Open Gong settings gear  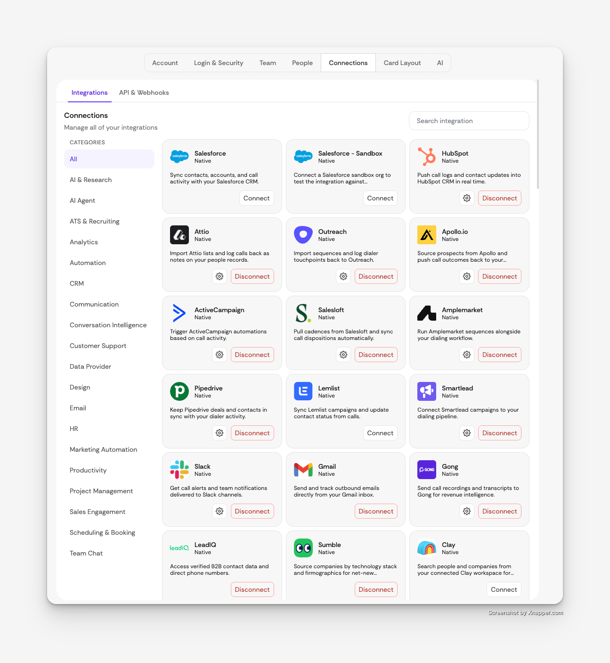pos(467,511)
